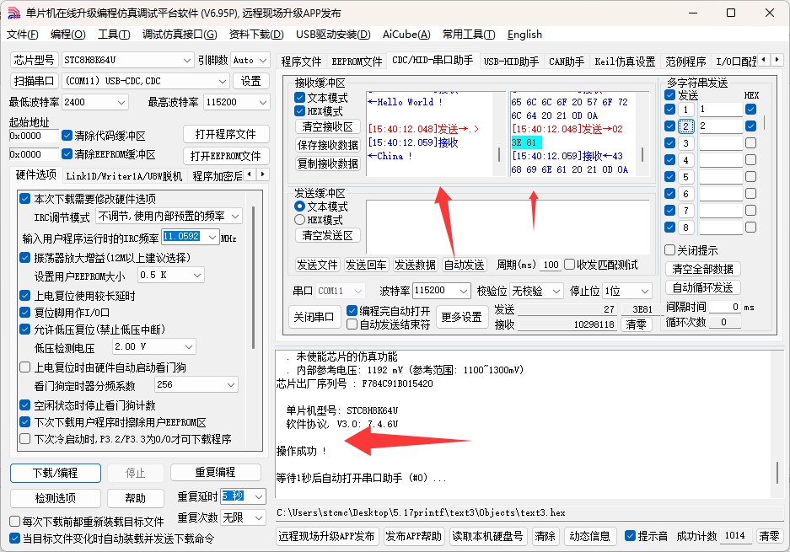Image resolution: width=790 pixels, height=552 pixels.
Task: Click the 起始地址 0x0000 code field
Action: (34, 136)
